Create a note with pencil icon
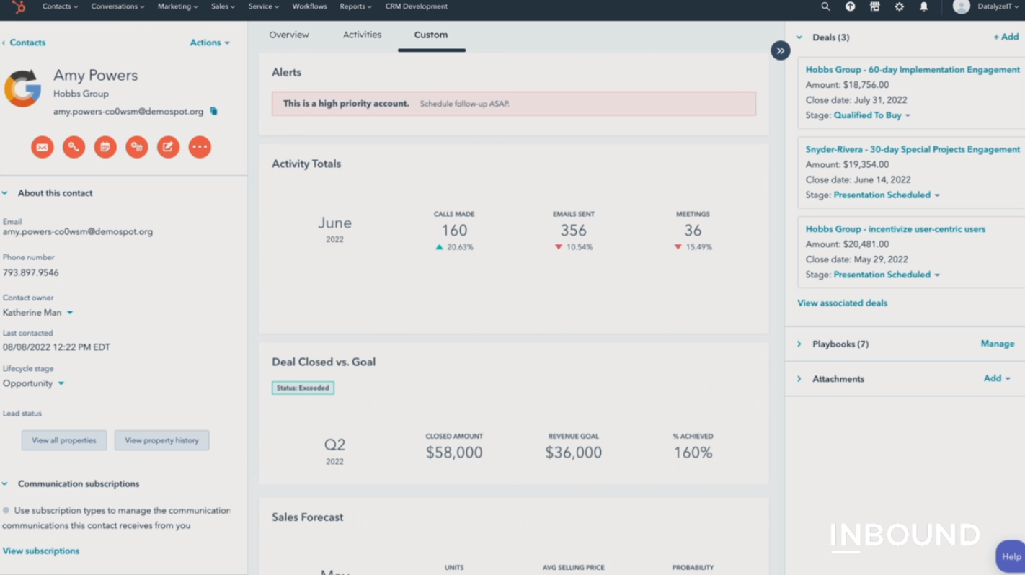Screen dimensions: 1025x575 [x=168, y=147]
